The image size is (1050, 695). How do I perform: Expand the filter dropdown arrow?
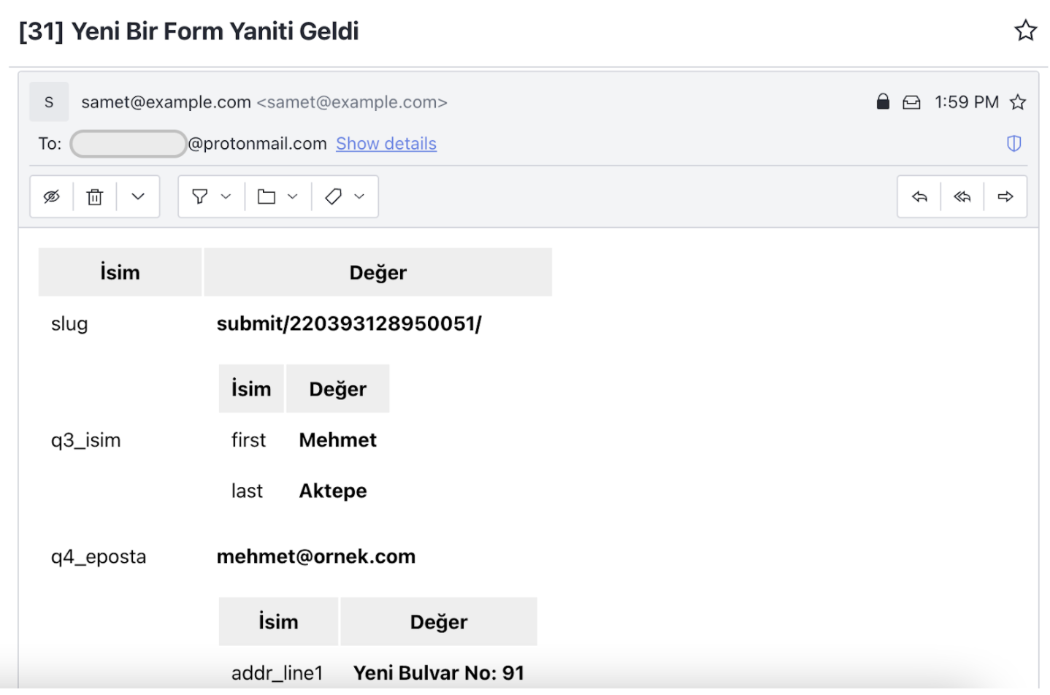tap(226, 196)
